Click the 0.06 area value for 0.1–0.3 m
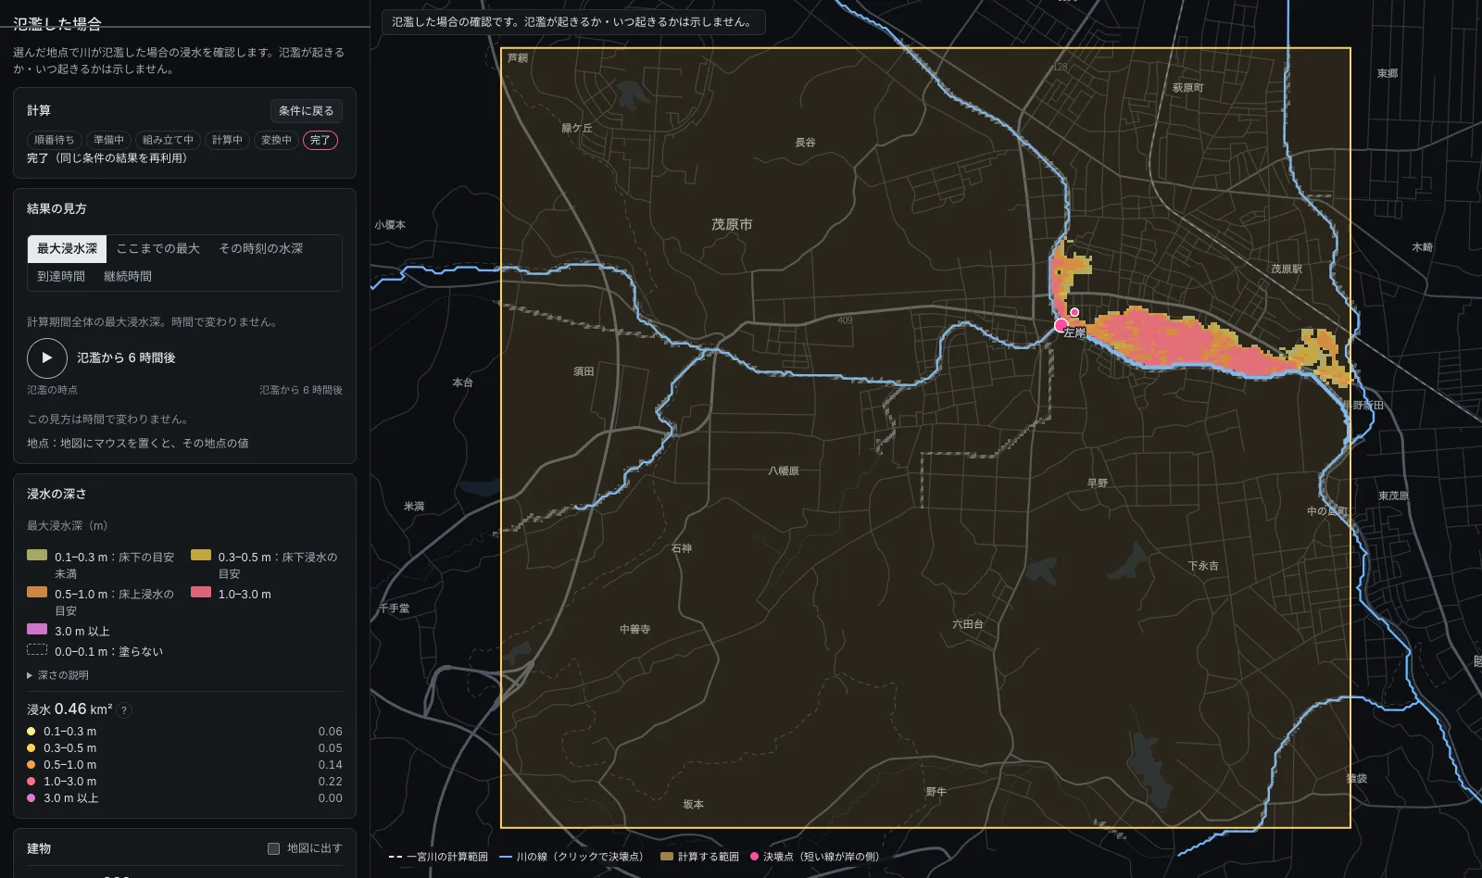 click(330, 732)
